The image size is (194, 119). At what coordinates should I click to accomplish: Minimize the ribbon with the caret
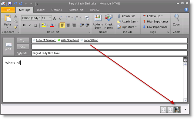click(x=181, y=10)
